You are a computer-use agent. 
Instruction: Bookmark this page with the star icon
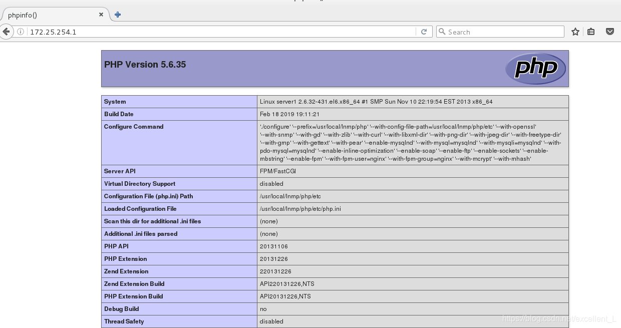pos(575,32)
